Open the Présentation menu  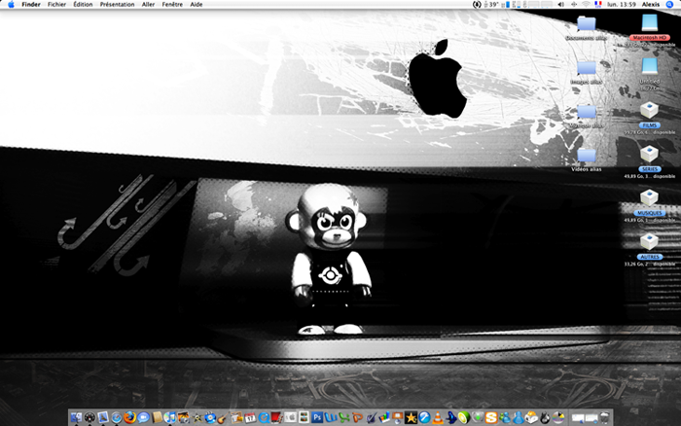(117, 5)
